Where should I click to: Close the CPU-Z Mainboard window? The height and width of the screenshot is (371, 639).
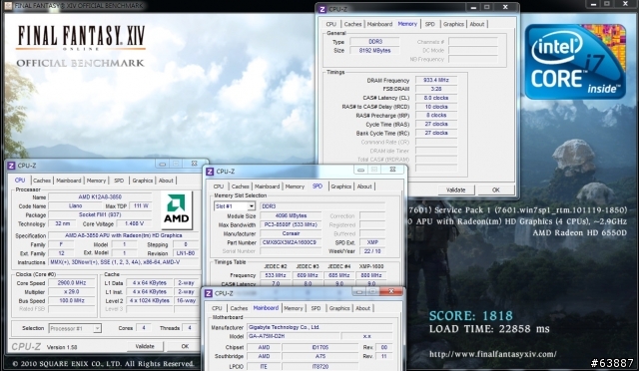coord(390,291)
